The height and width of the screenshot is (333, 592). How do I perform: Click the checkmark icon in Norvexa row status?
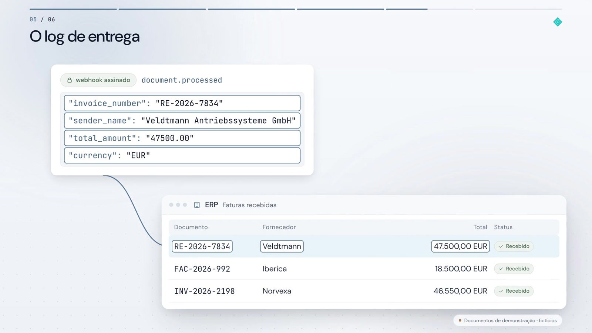[x=501, y=291]
